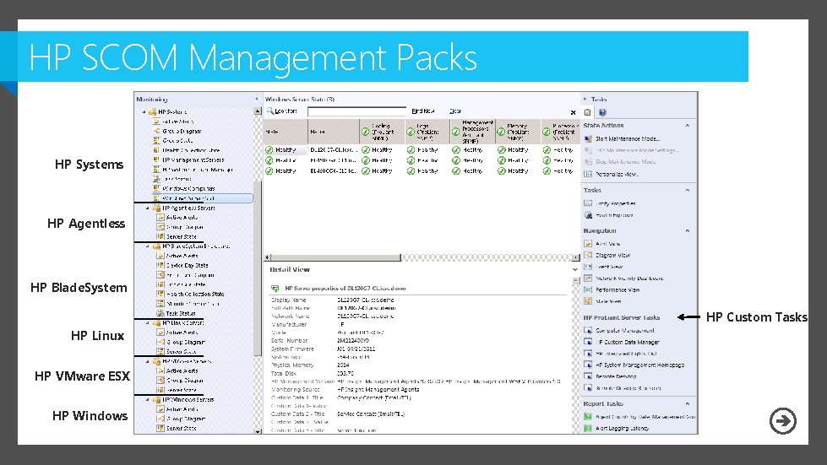Click the Alert Logging Latency report icon

(588, 428)
